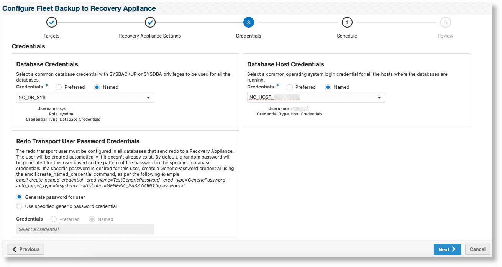502x267 pixels.
Task: Open the NC_DB_SYS credential dropdown
Action: click(x=85, y=97)
